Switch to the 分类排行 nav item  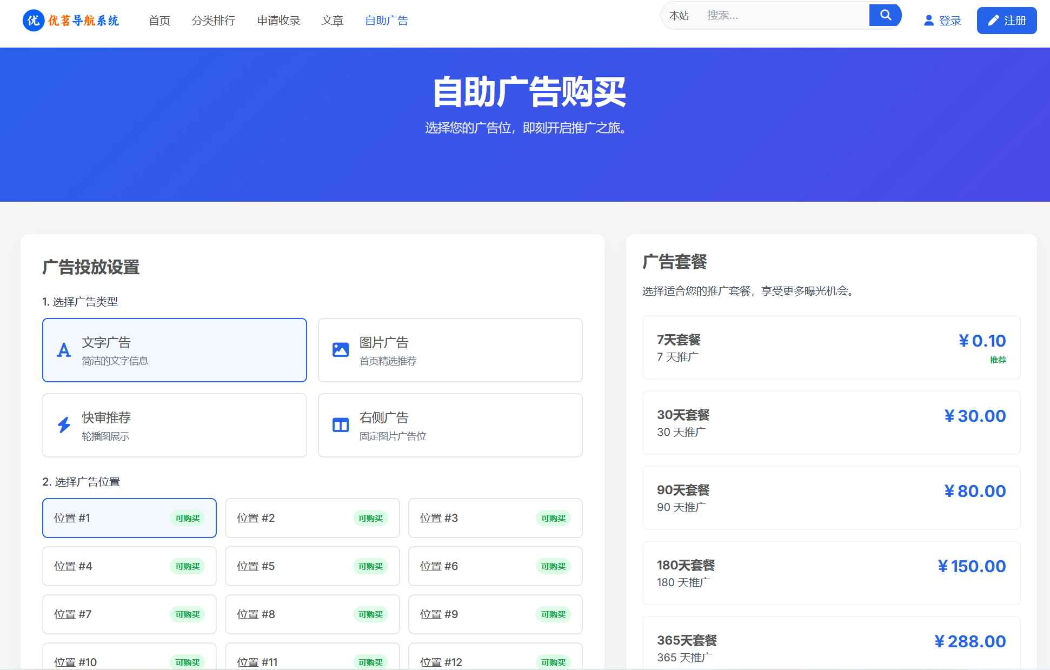pyautogui.click(x=214, y=21)
